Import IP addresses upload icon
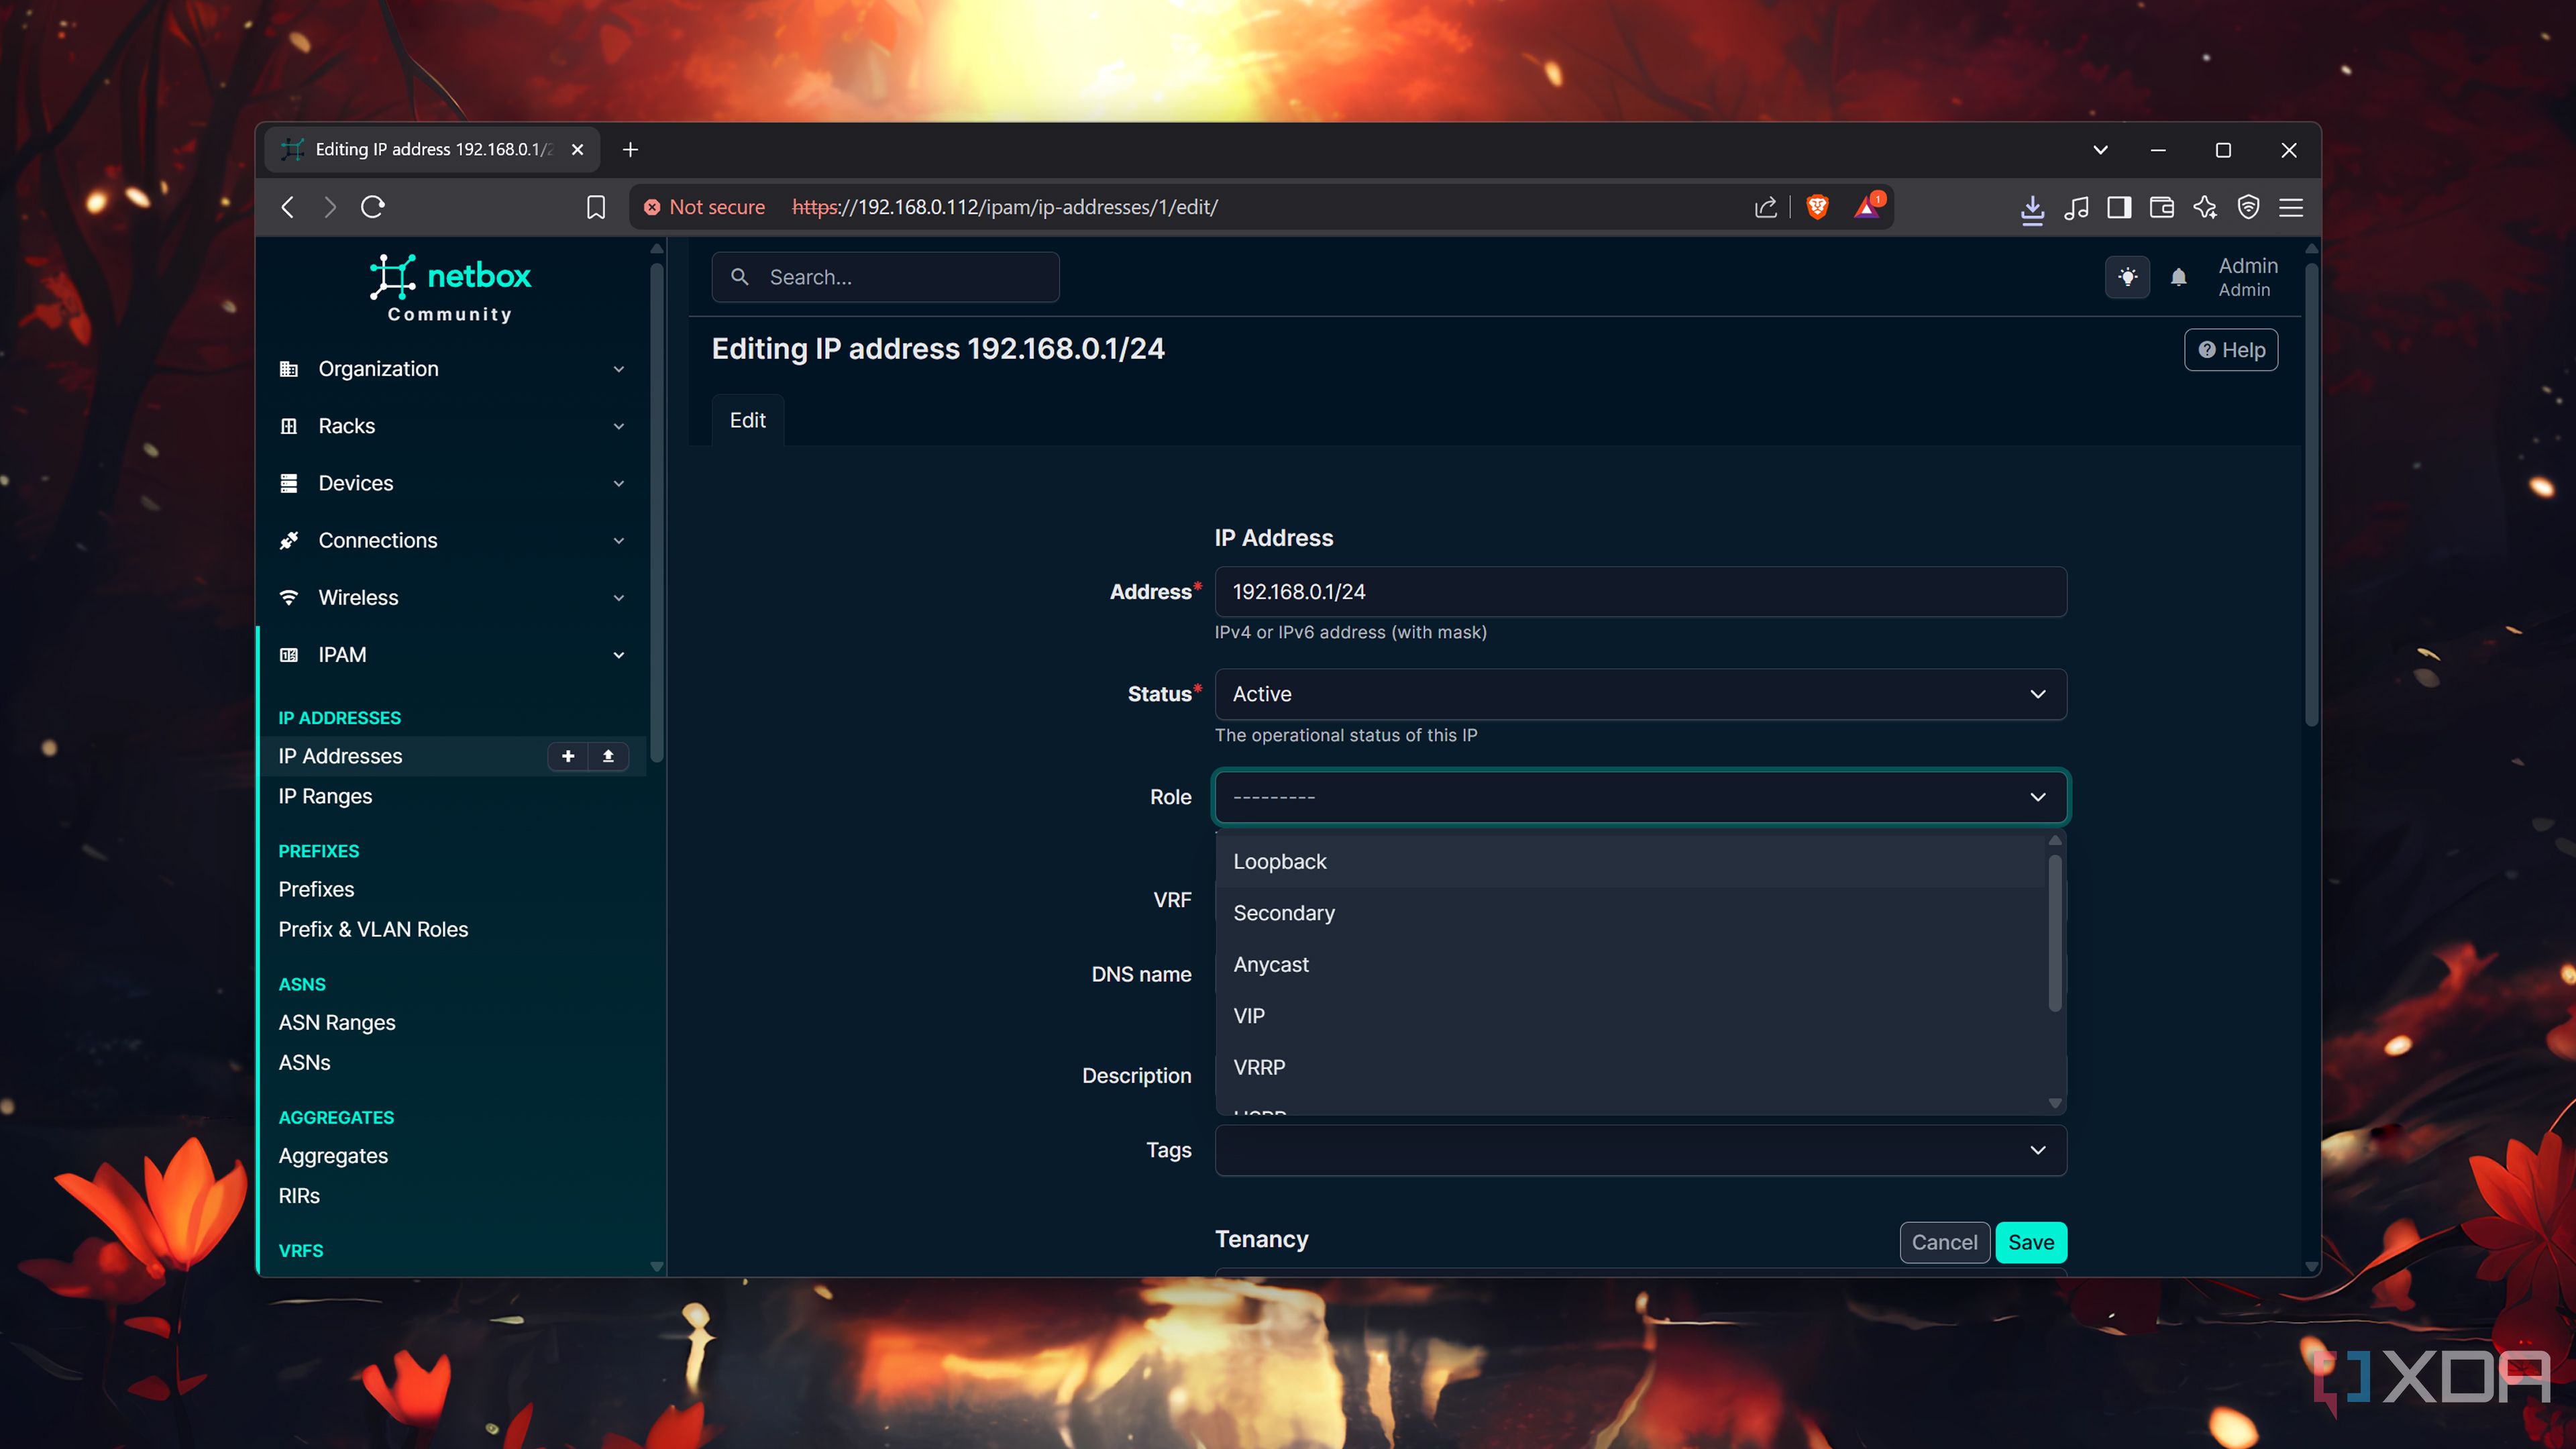Screen dimensions: 2576x1449 [608, 756]
